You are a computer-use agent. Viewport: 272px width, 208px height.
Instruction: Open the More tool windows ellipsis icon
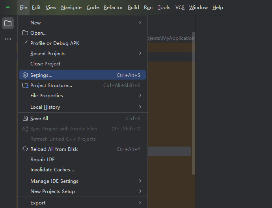pyautogui.click(x=8, y=39)
